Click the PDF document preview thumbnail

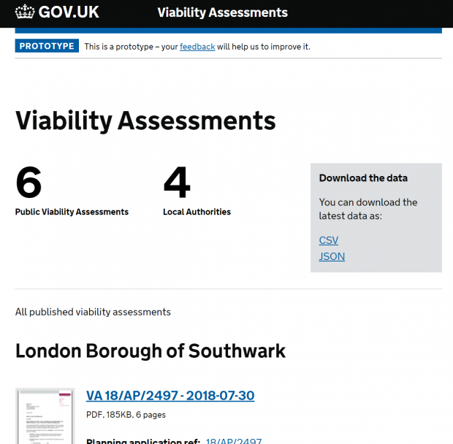coord(45,416)
